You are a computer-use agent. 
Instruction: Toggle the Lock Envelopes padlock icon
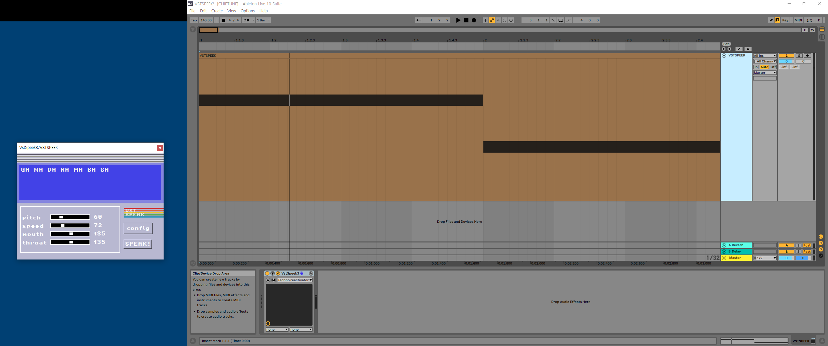[748, 49]
